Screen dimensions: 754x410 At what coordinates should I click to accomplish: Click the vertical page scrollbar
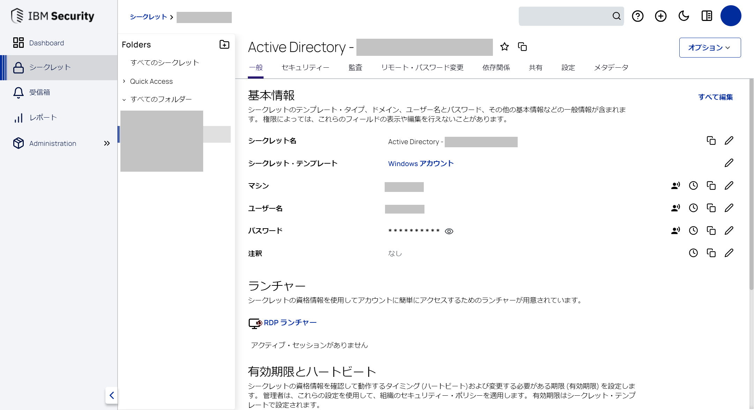(x=751, y=184)
